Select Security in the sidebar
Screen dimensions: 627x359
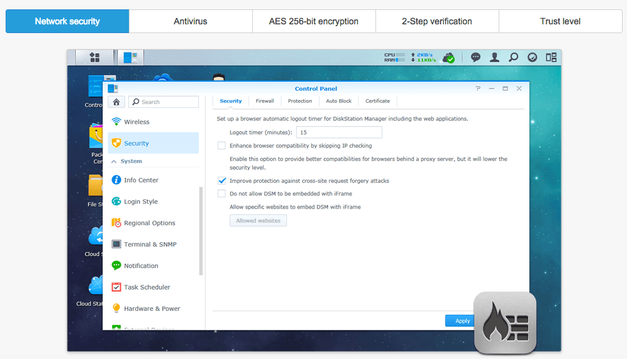click(153, 143)
